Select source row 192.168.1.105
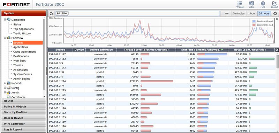This screenshot has width=279, height=133. [161, 95]
